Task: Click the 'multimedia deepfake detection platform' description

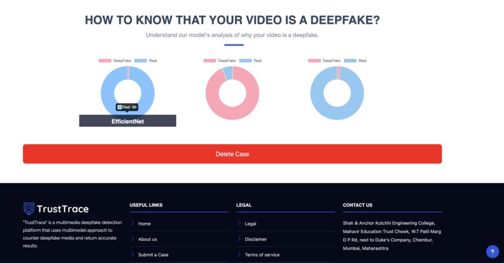Action: (73, 234)
